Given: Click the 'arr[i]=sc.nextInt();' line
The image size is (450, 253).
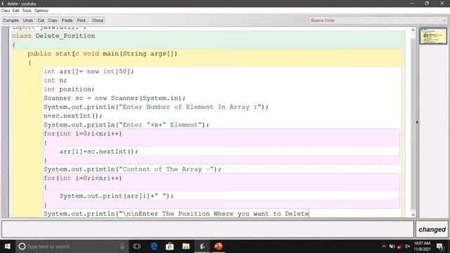Looking at the screenshot, I should 98,152.
